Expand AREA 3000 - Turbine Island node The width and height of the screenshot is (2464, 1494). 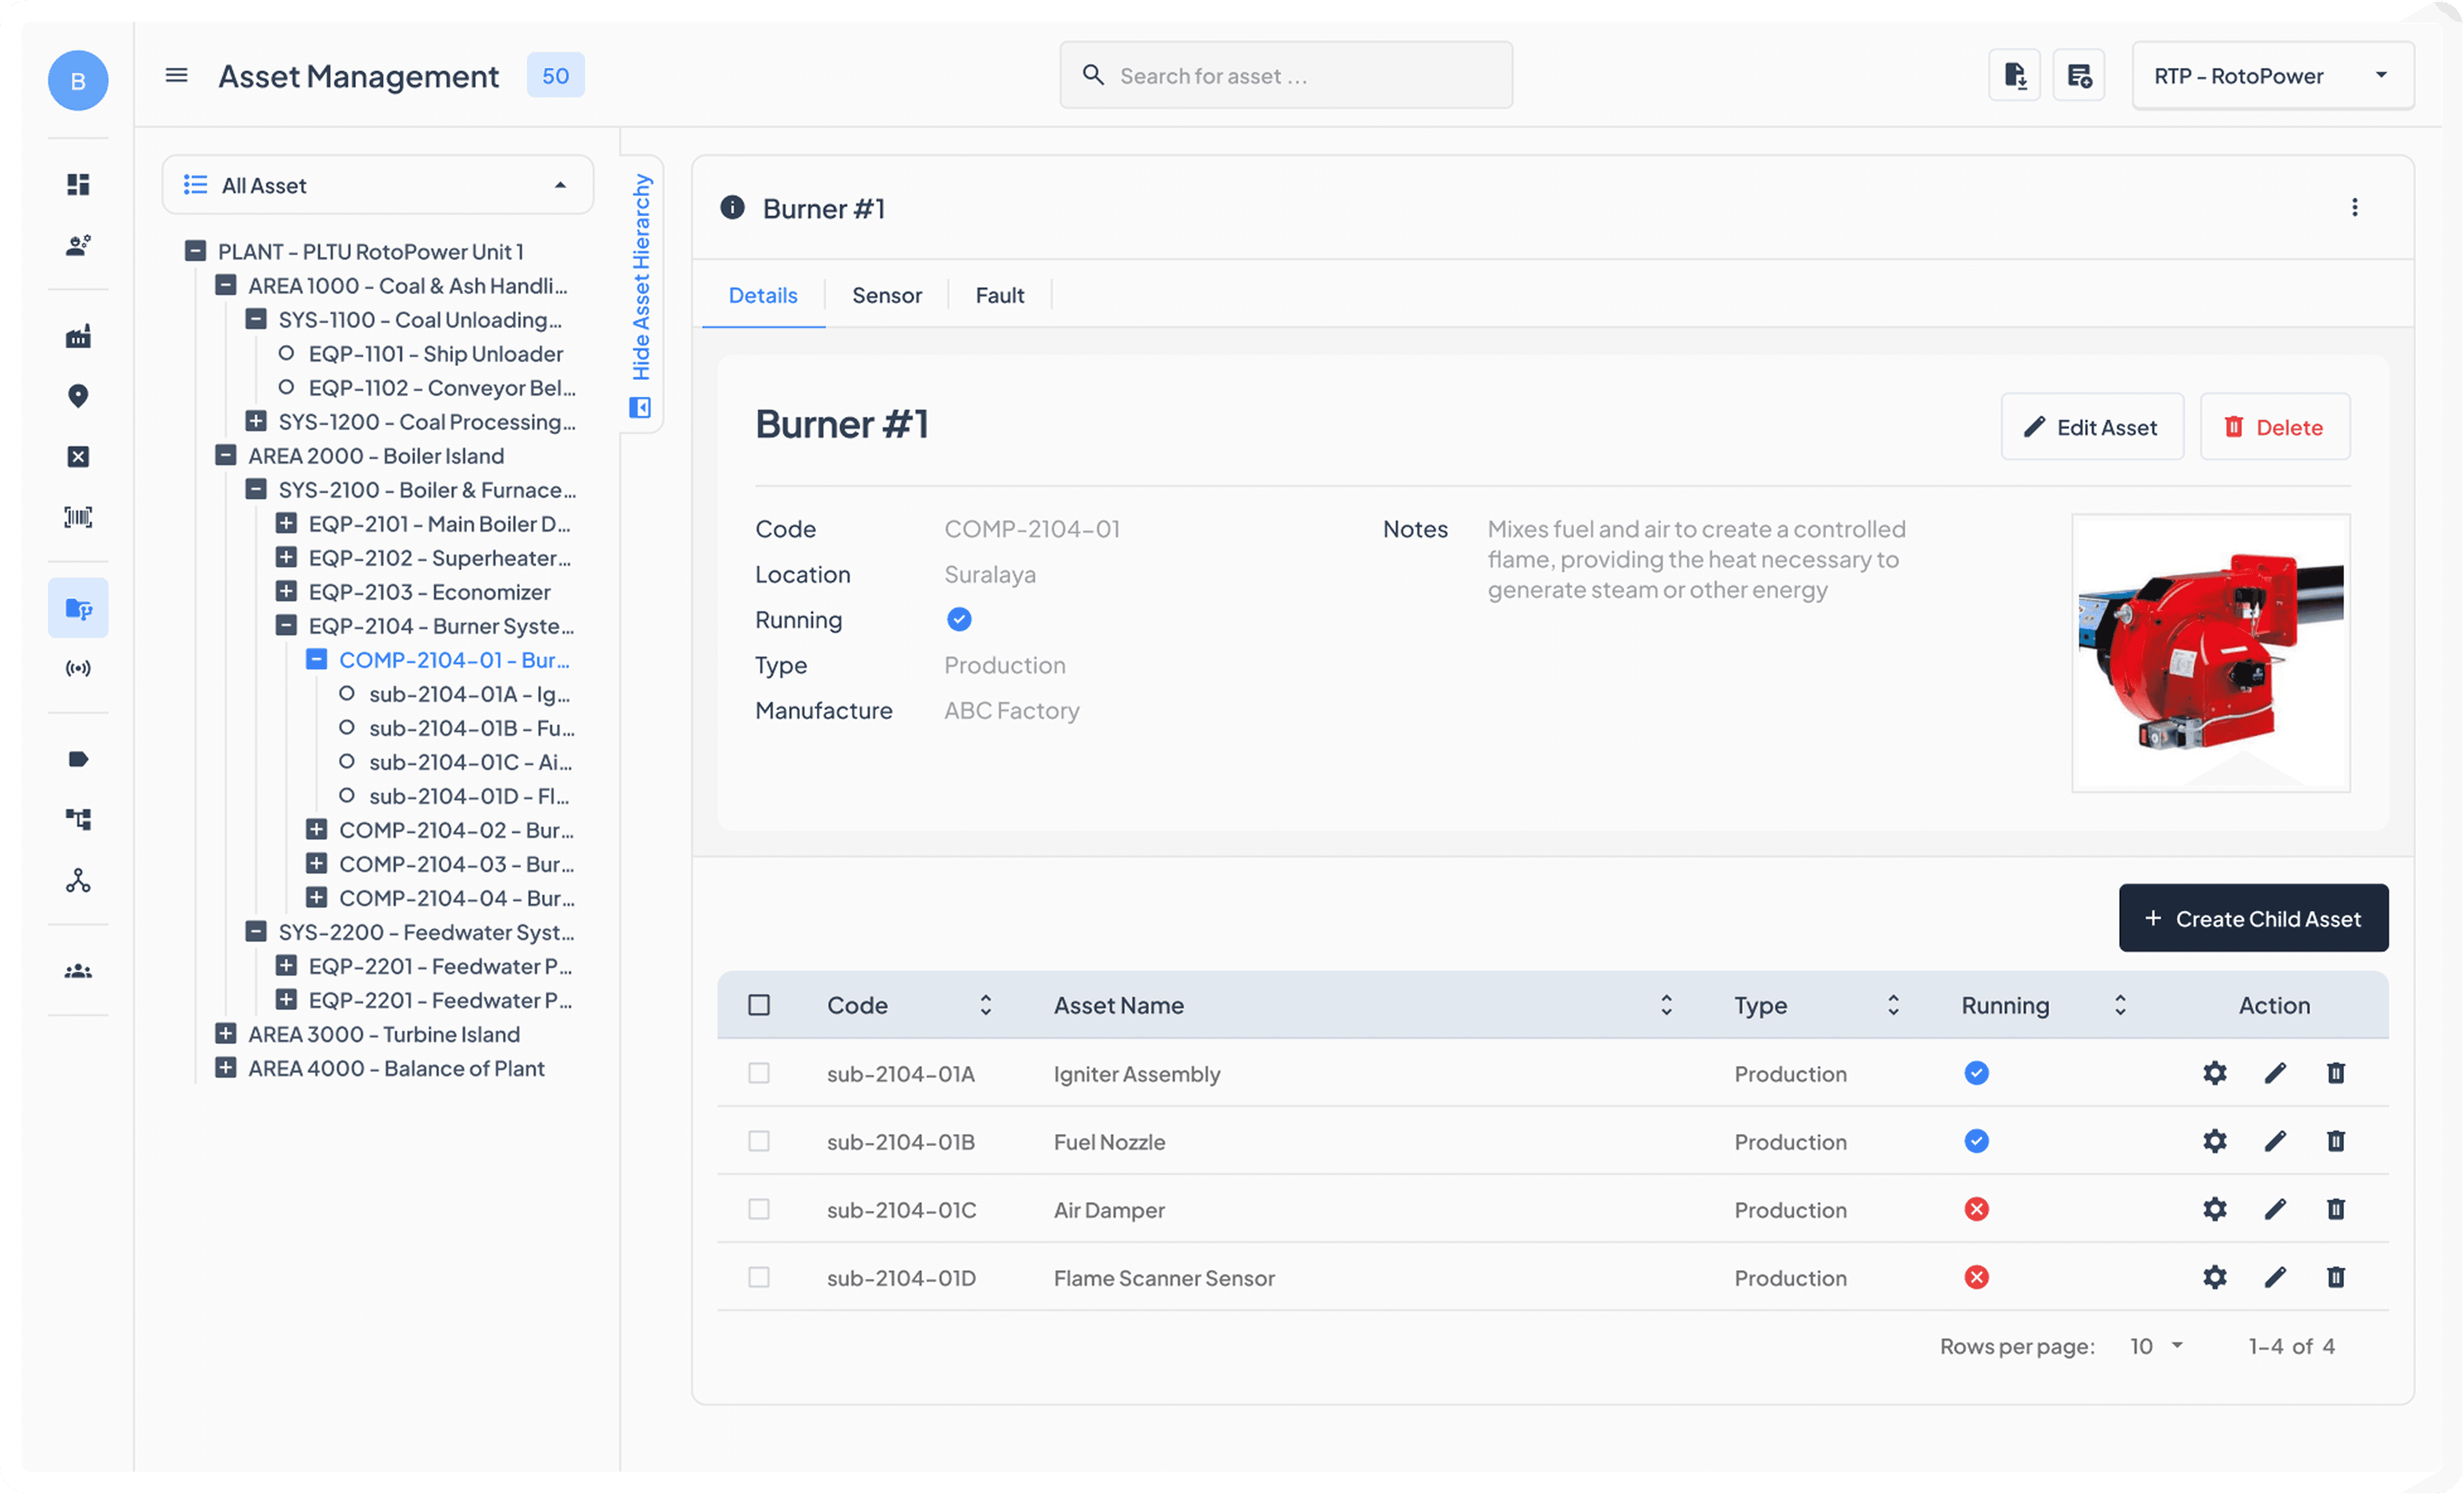226,1033
